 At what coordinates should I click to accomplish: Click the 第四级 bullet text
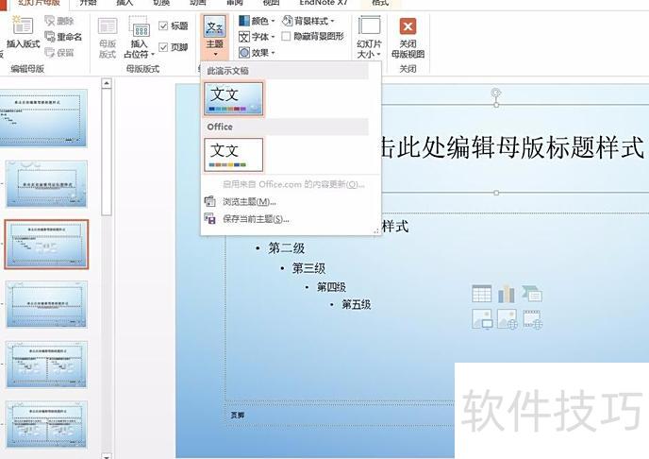[x=331, y=287]
